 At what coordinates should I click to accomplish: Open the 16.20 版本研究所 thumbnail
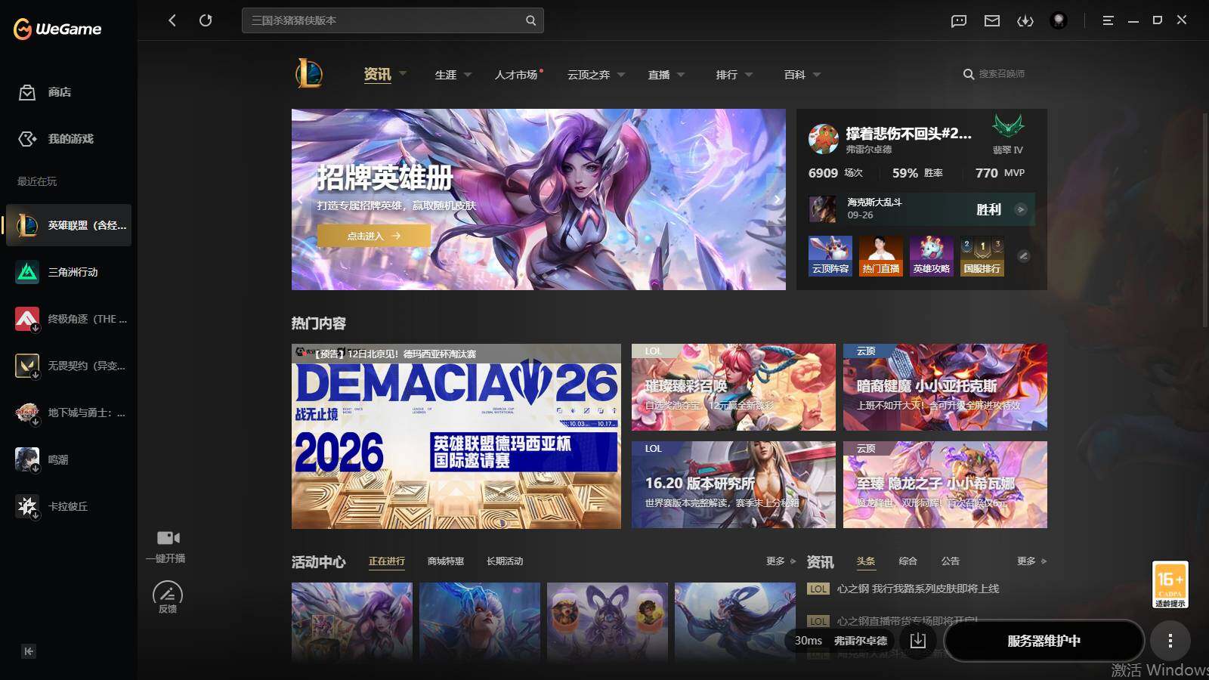point(734,484)
